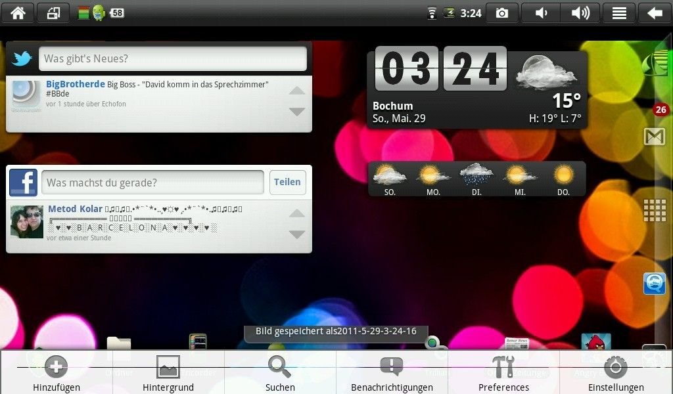Tap the hour flip digit 03

(406, 68)
